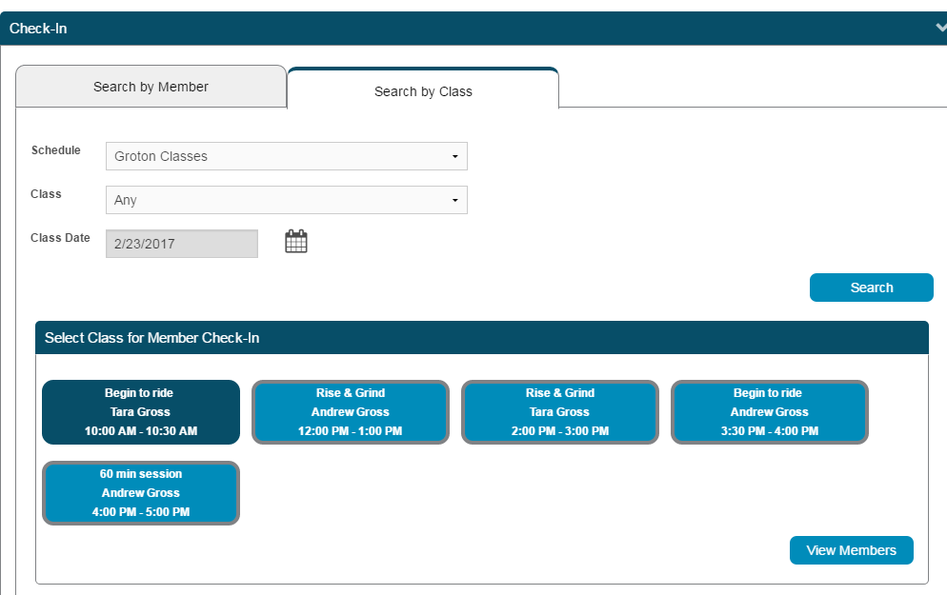Select the Search by Class tab

click(423, 91)
